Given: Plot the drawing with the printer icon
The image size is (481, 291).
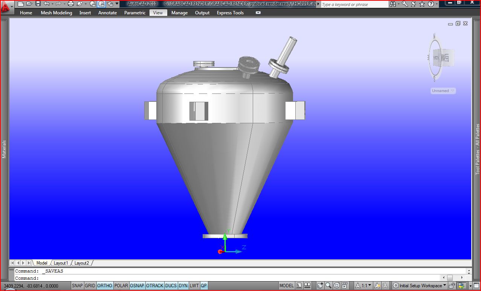Looking at the screenshot, I should [70, 4].
